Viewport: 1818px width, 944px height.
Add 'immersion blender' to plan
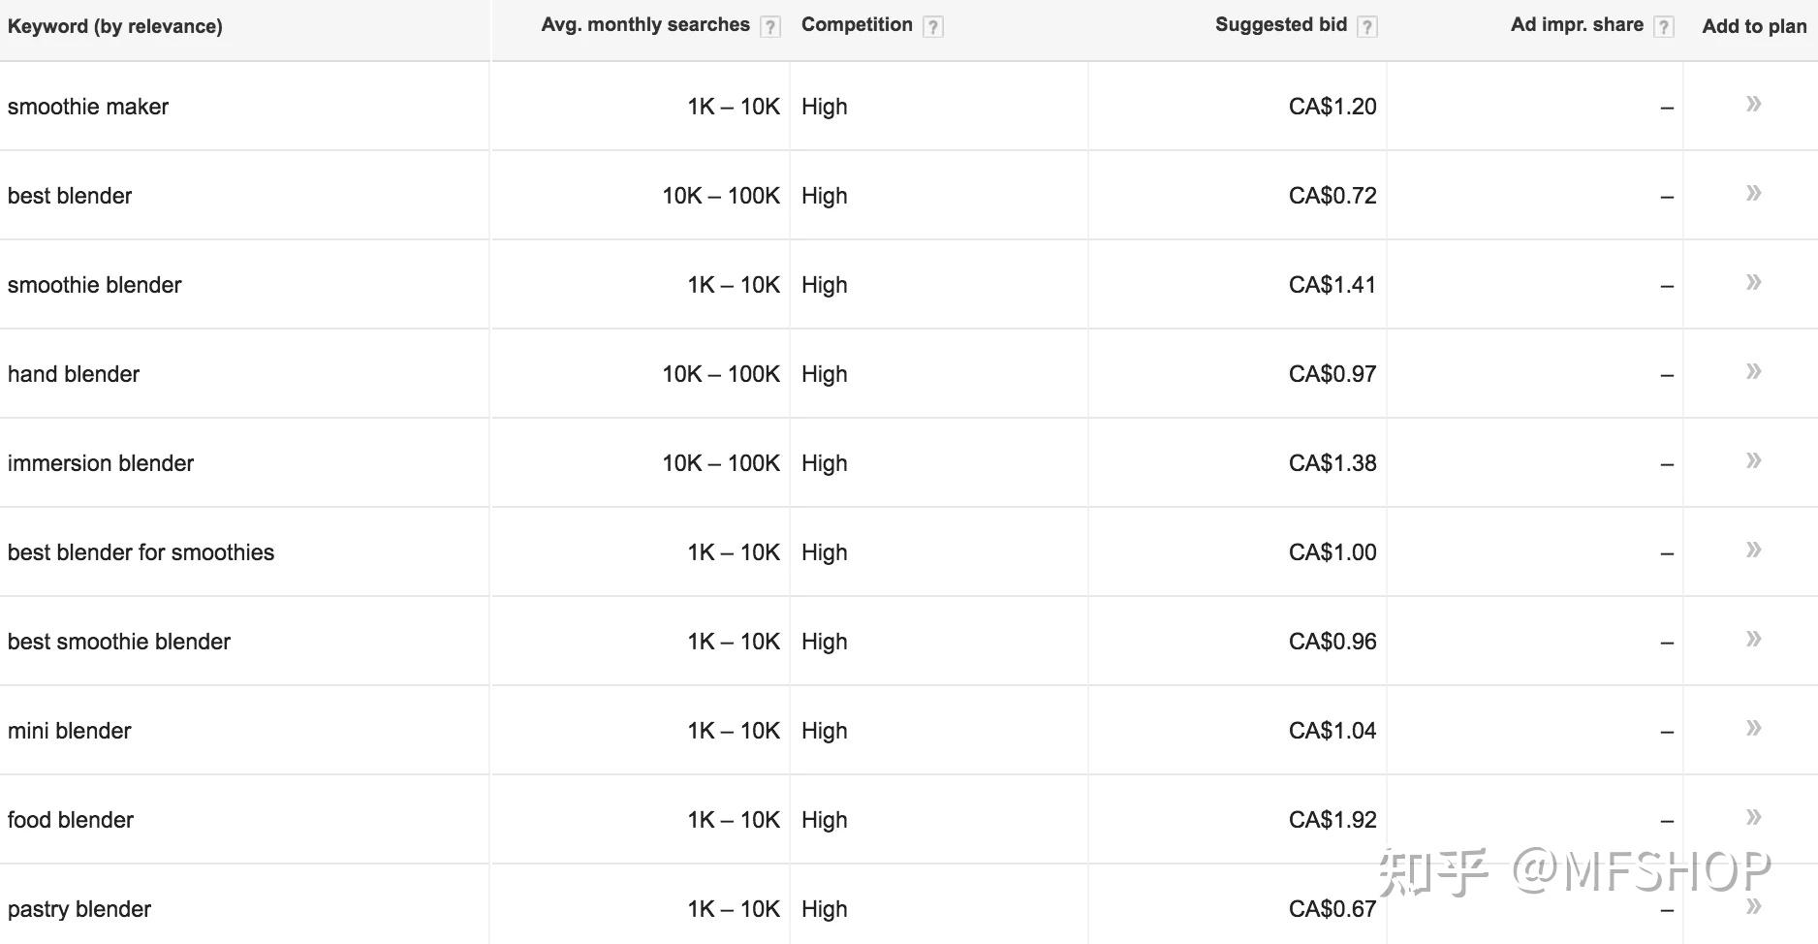pos(1753,460)
